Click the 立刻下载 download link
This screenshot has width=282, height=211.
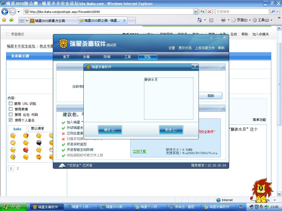click(x=139, y=151)
